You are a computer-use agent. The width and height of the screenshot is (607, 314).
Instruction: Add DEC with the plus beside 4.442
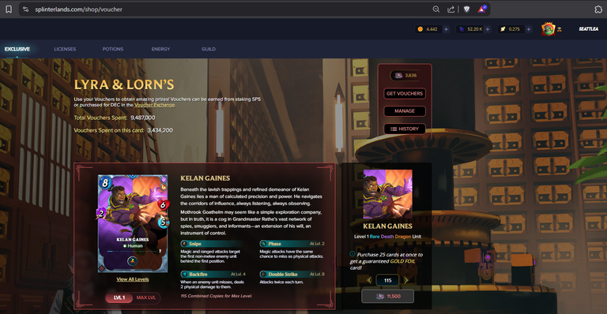[x=446, y=29]
